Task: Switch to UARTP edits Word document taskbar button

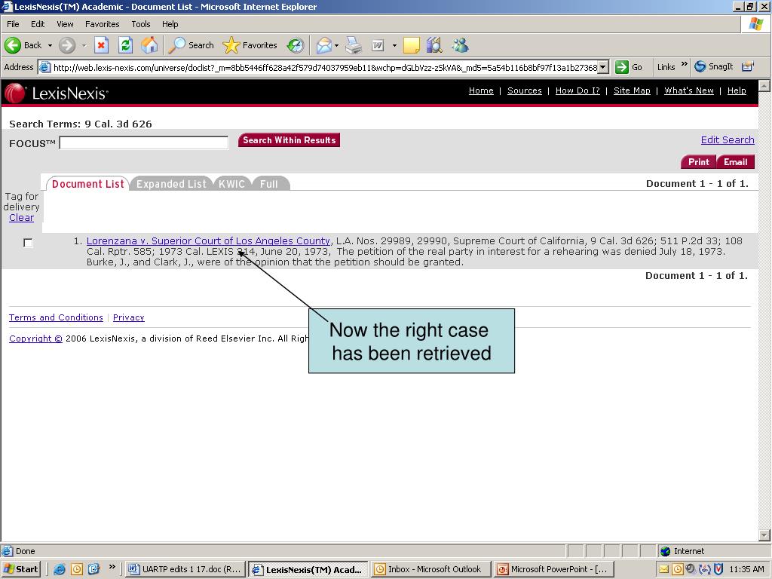Action: tap(185, 569)
